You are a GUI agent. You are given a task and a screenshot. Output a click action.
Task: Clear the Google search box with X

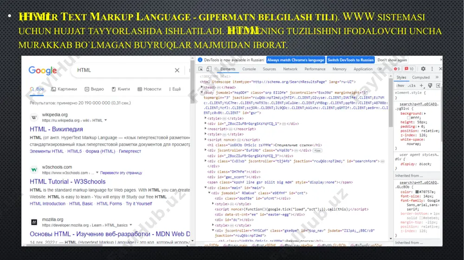point(177,70)
